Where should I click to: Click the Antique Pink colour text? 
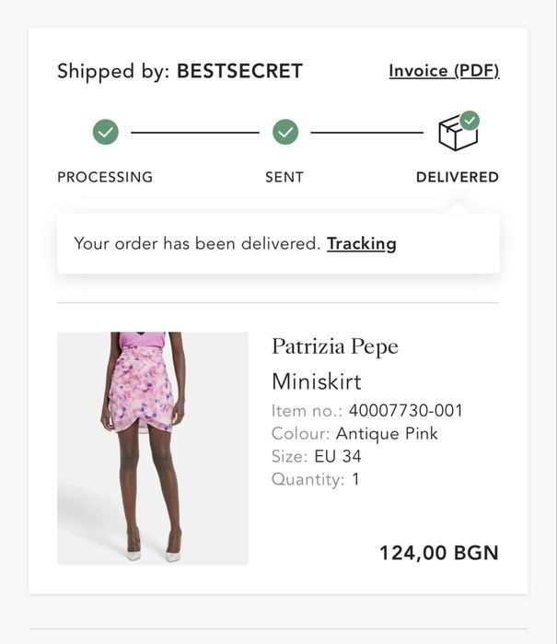(x=387, y=433)
